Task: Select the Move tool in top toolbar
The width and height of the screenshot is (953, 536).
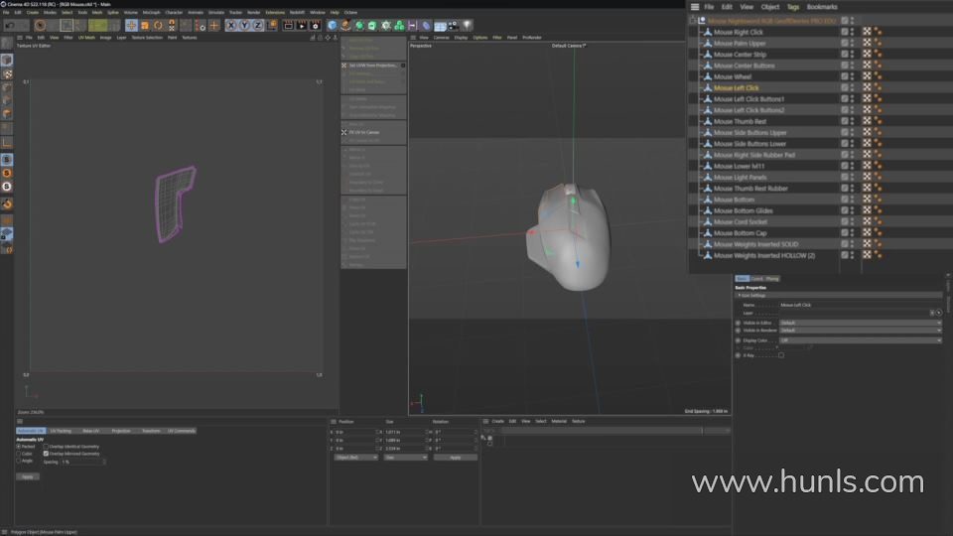Action: 131,25
